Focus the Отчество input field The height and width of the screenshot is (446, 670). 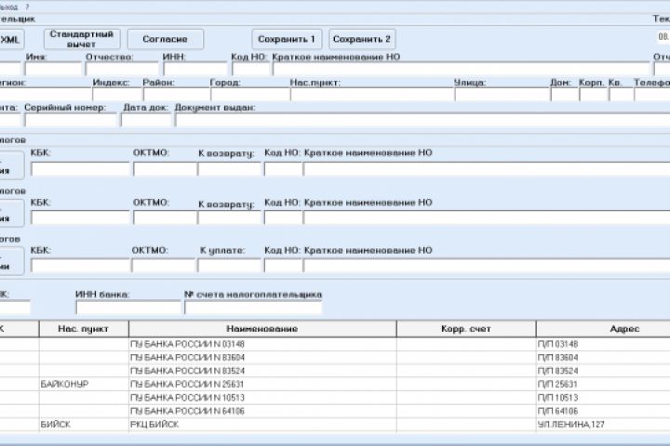tap(122, 69)
